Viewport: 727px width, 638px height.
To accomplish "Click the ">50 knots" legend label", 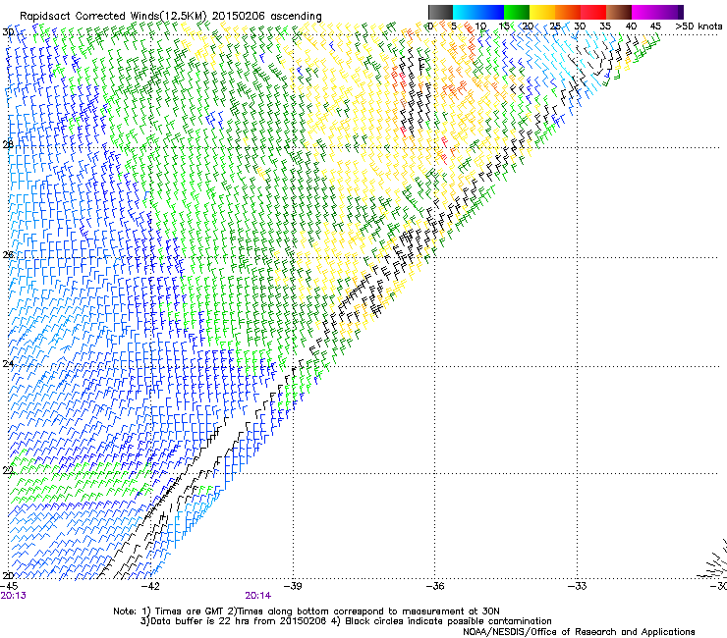I will click(699, 27).
